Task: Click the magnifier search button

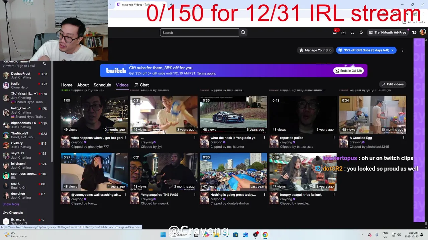Action: [243, 32]
